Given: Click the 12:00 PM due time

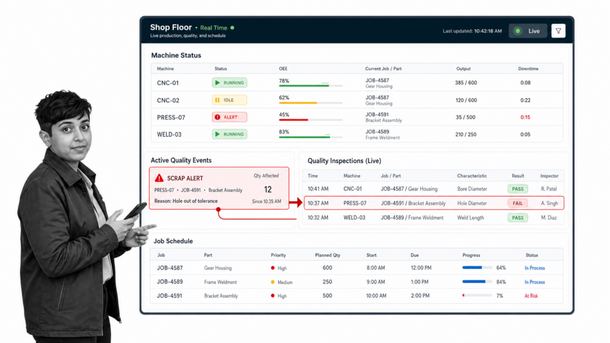Looking at the screenshot, I should (x=421, y=268).
